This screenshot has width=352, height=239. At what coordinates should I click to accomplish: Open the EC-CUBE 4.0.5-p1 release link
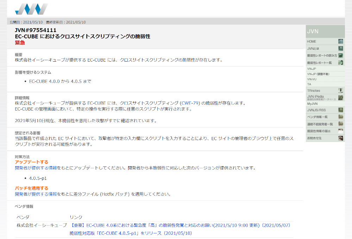[131, 233]
